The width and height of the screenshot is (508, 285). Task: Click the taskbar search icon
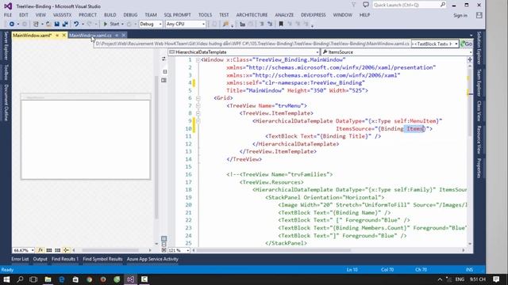[x=20, y=279]
